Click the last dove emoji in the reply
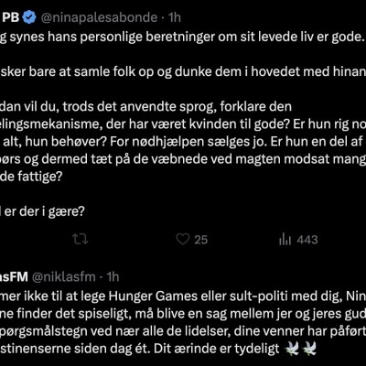The image size is (366, 366). pos(308,349)
